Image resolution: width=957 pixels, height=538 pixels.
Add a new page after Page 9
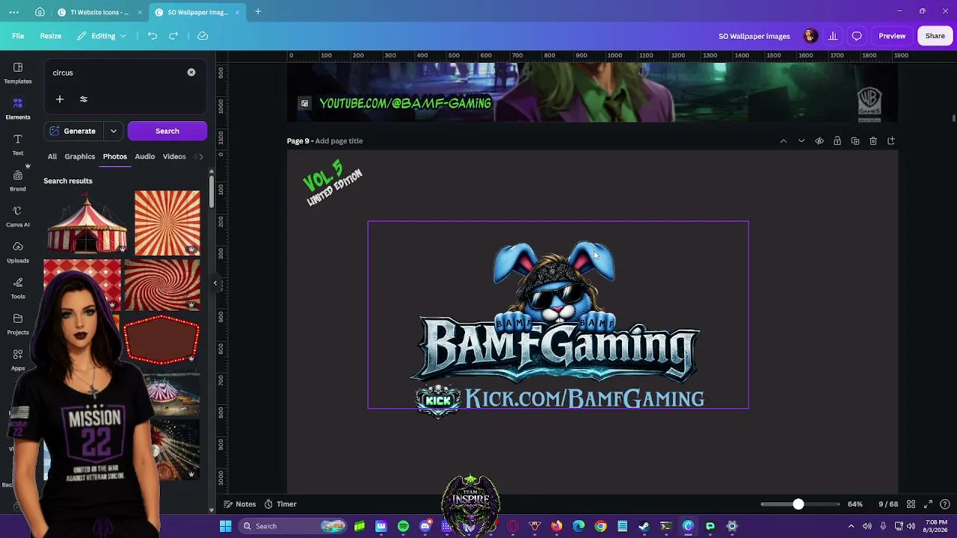click(891, 141)
